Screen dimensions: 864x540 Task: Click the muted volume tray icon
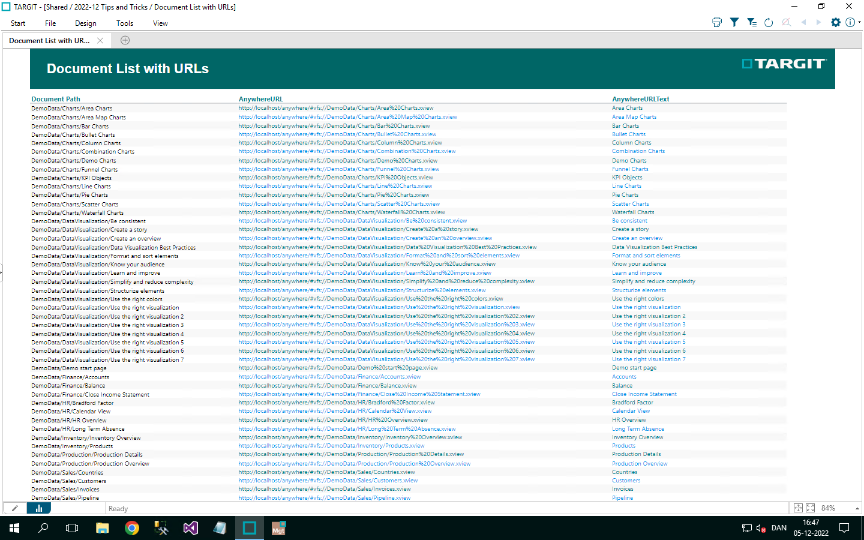(x=761, y=528)
